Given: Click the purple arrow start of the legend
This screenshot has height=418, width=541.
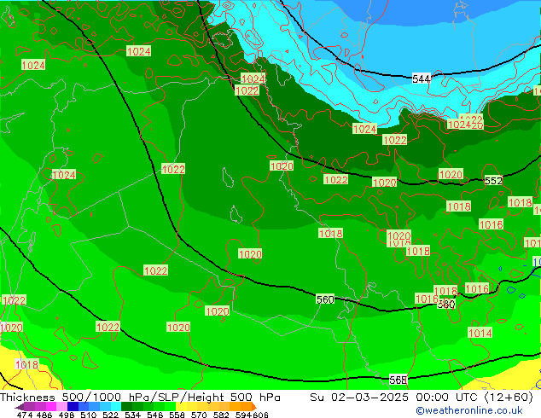Looking at the screenshot, I should (19, 407).
